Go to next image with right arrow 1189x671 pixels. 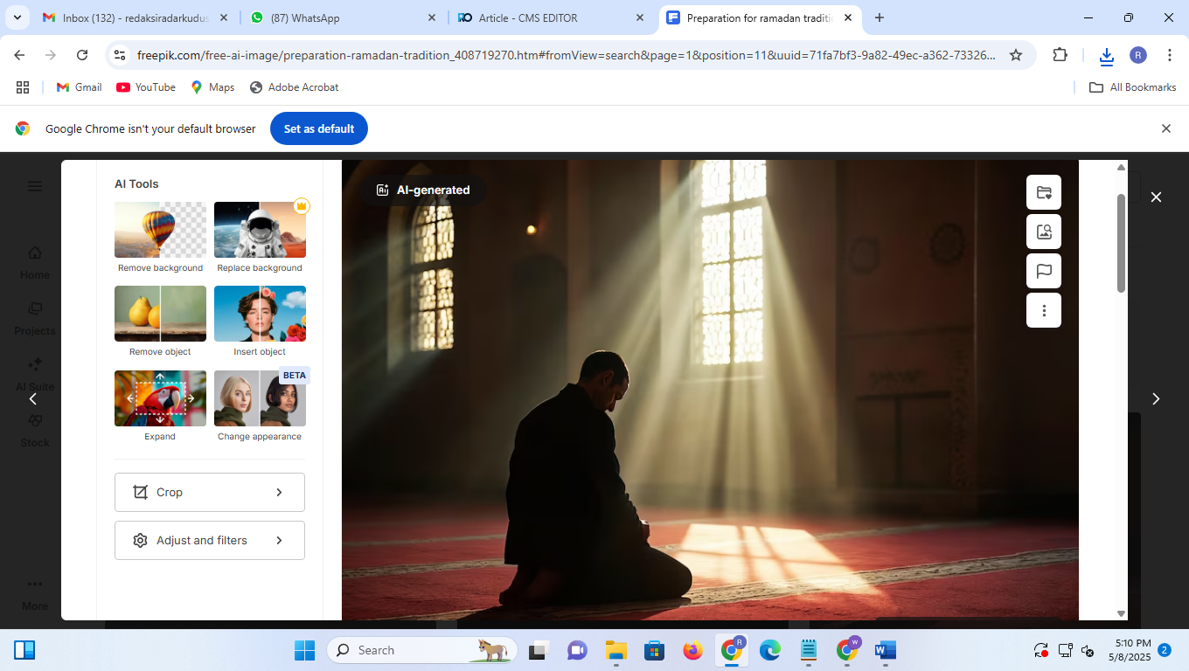1155,398
